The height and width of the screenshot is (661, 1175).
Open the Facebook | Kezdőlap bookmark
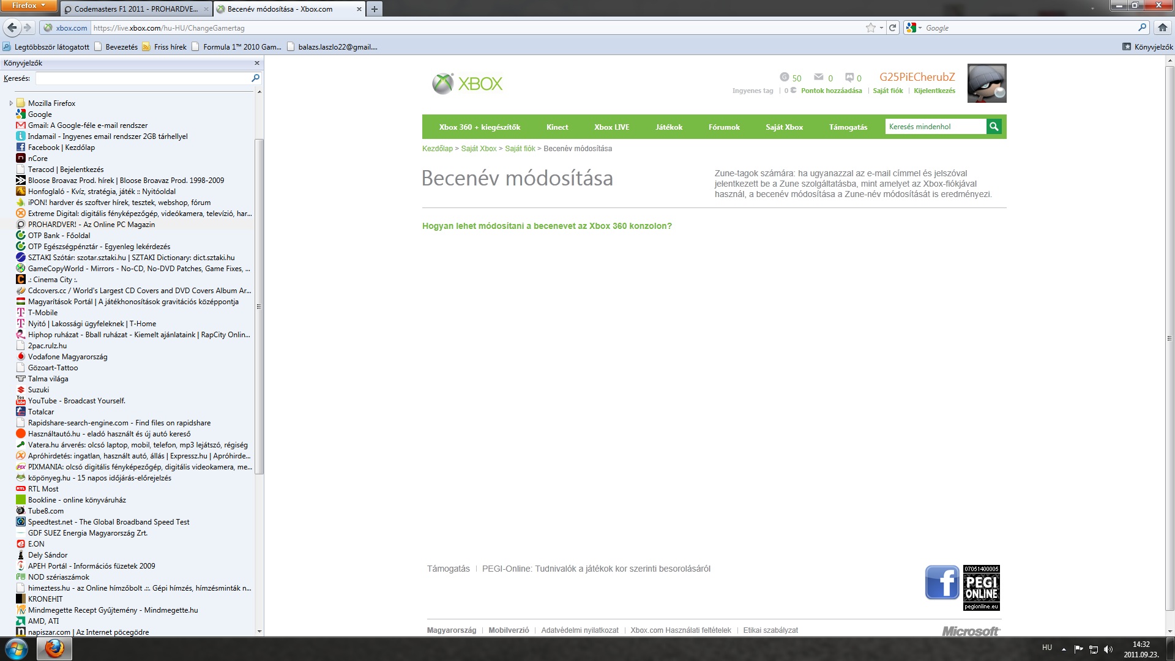pyautogui.click(x=61, y=148)
